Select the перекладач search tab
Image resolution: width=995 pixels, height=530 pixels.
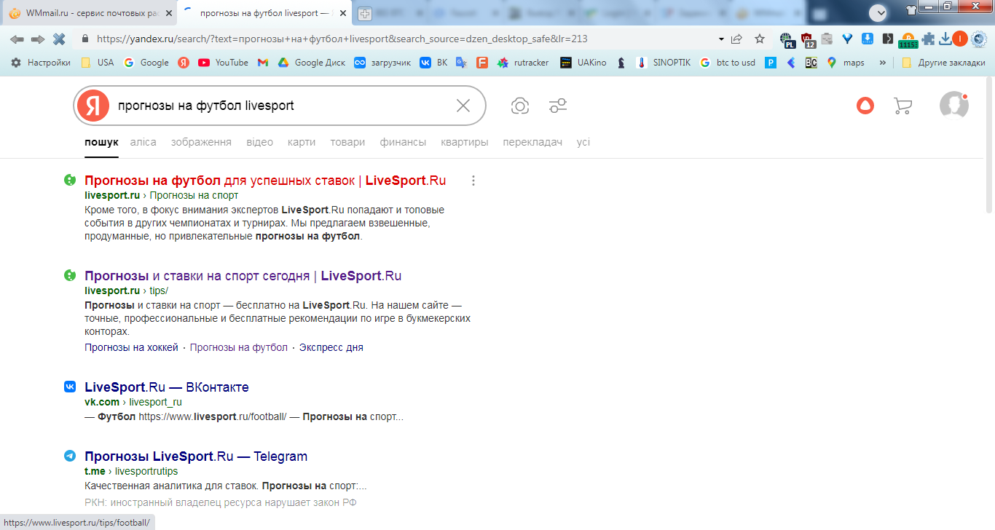(x=532, y=142)
